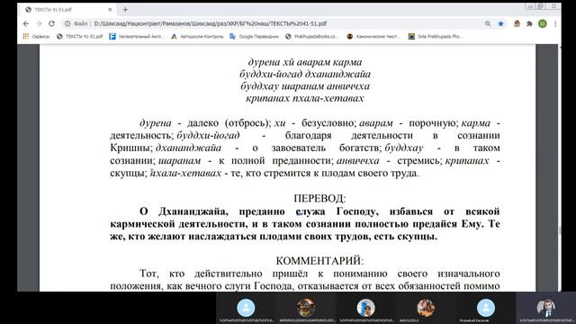Reload the PDF page
Viewport: 576px width, 324px height.
[52, 23]
